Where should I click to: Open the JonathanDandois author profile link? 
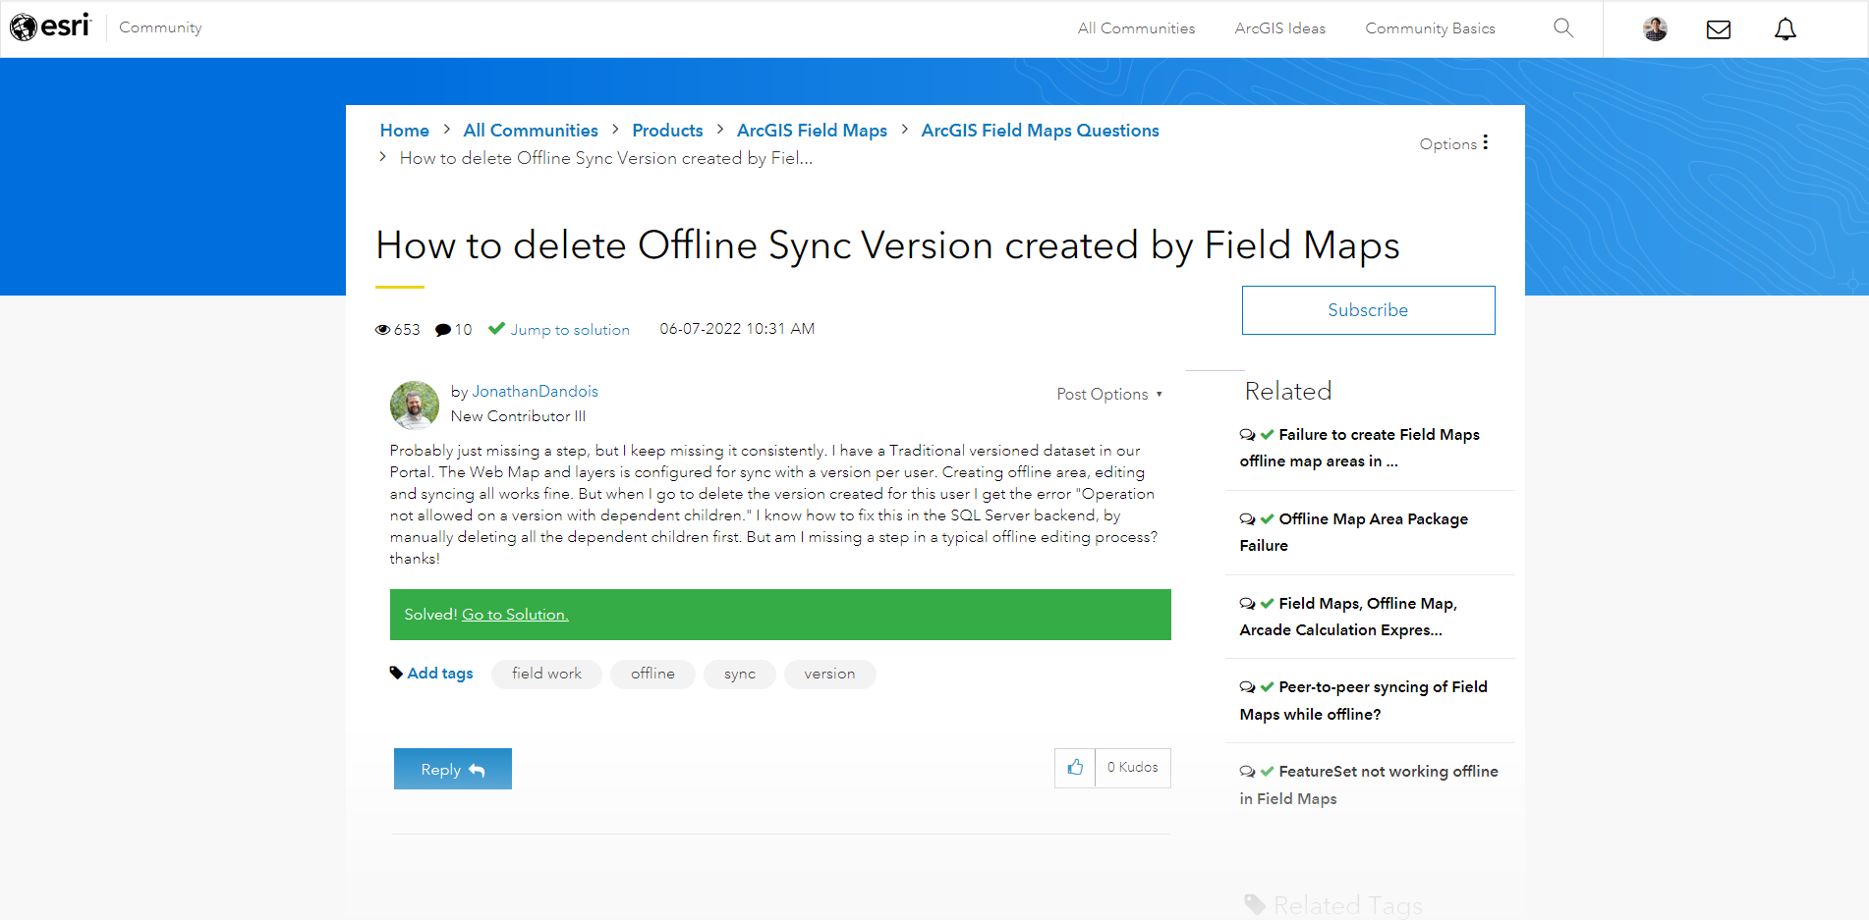[x=535, y=391]
